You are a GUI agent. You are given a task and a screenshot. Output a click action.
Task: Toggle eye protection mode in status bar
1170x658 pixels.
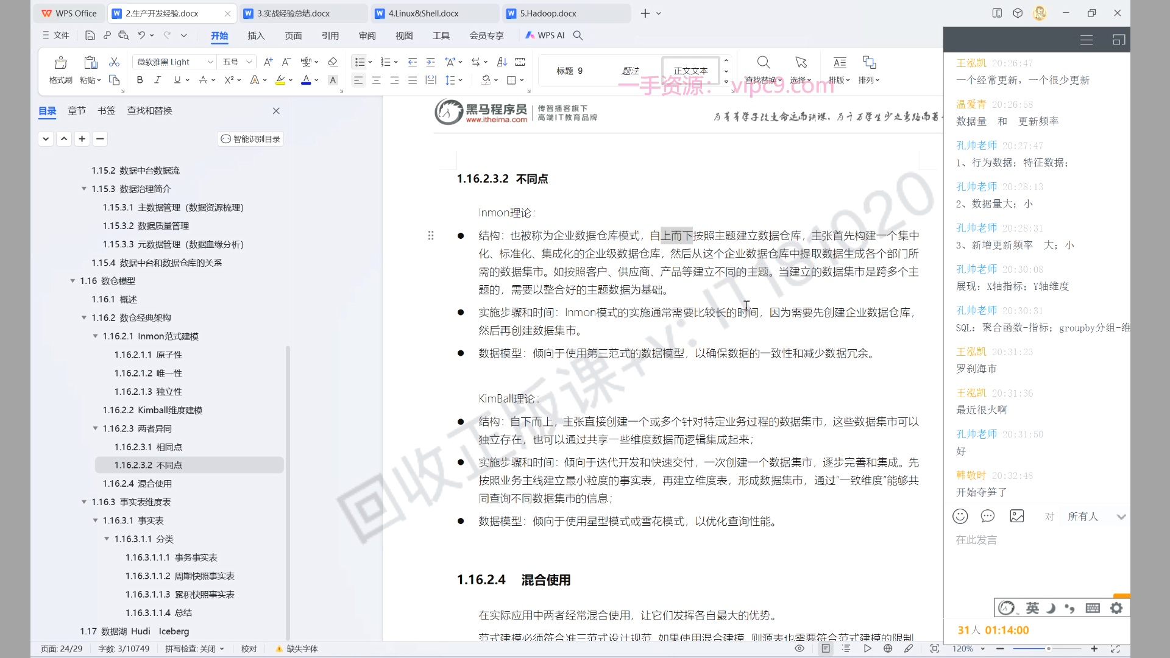point(799,648)
